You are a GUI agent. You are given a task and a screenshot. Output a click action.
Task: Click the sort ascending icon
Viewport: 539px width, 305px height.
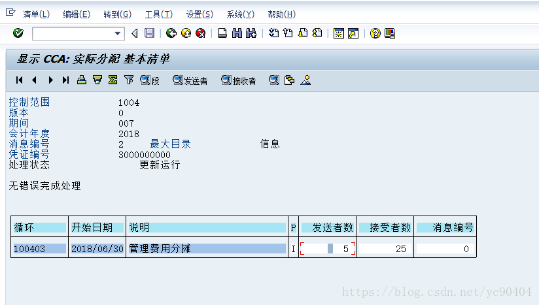click(82, 80)
